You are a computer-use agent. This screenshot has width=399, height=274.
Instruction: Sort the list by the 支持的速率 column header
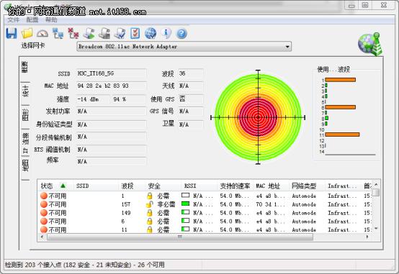pos(236,186)
